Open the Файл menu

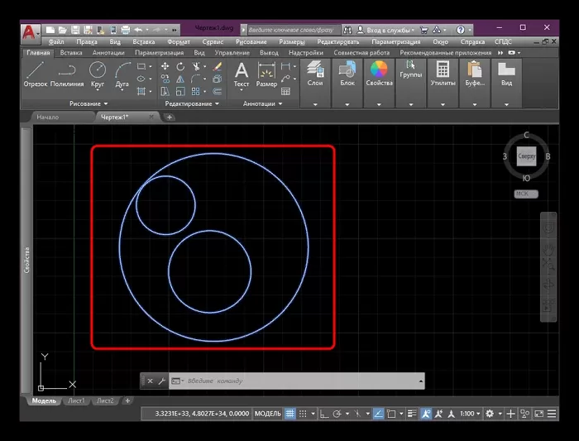pyautogui.click(x=56, y=41)
